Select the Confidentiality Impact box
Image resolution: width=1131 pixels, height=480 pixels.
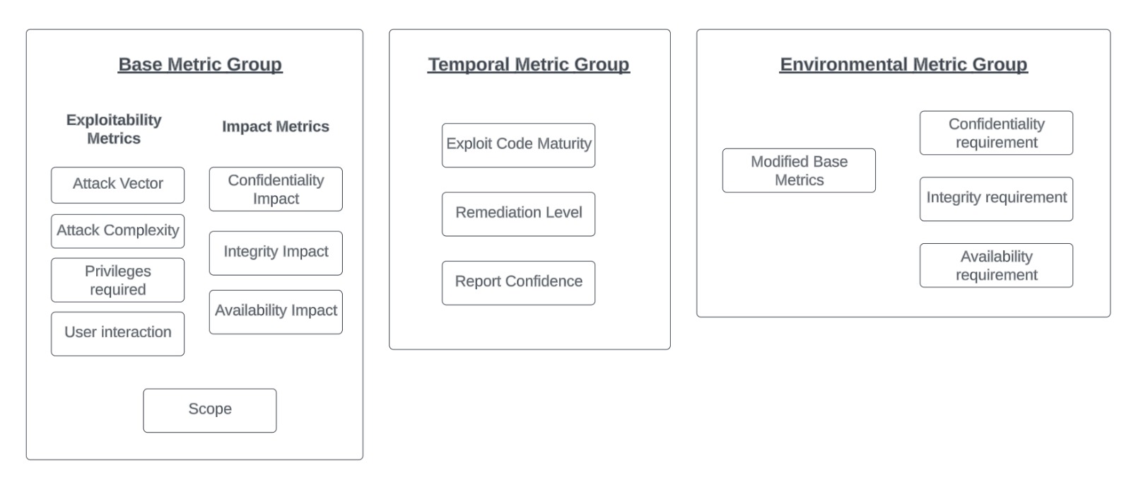coord(276,189)
